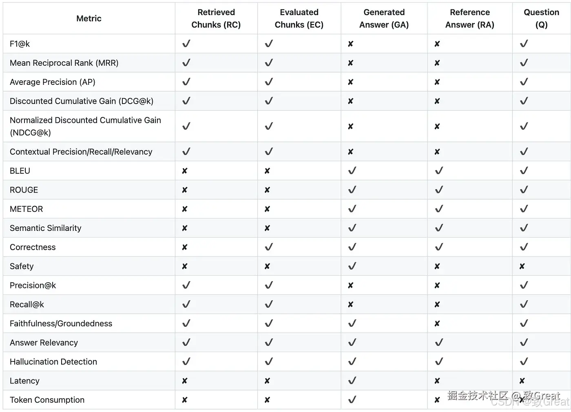Screen dimensions: 571x412
Task: Click the Semantic Similarity Evaluated Chunks cross mark
Action: coord(267,228)
